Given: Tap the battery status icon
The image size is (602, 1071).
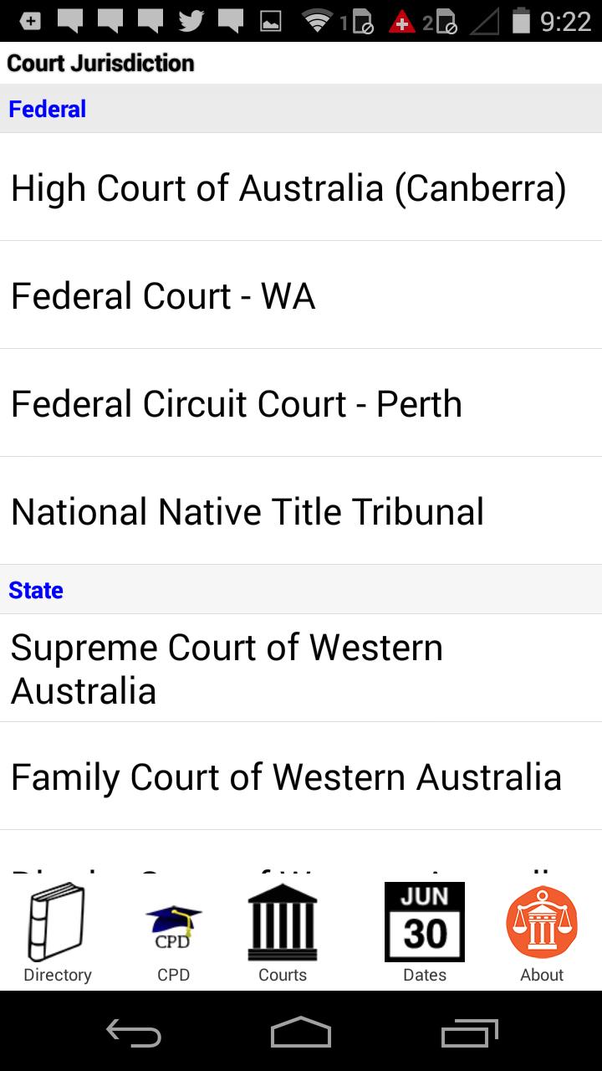Looking at the screenshot, I should click(521, 21).
